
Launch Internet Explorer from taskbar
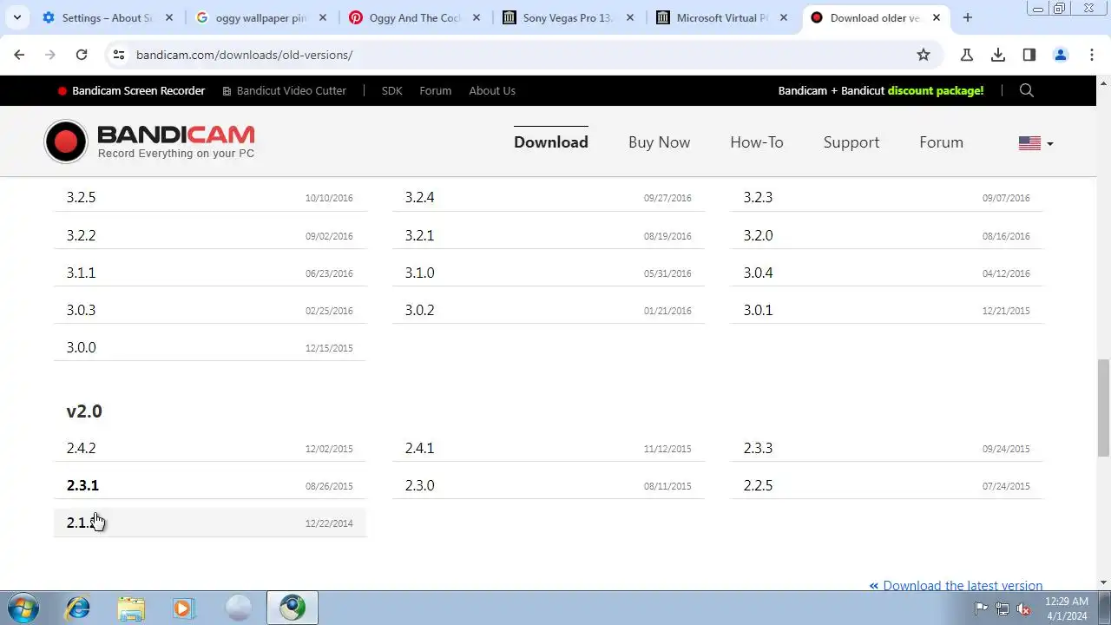pyautogui.click(x=78, y=608)
